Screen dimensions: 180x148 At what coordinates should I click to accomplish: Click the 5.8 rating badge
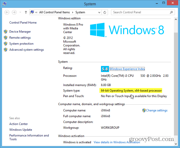105,69
